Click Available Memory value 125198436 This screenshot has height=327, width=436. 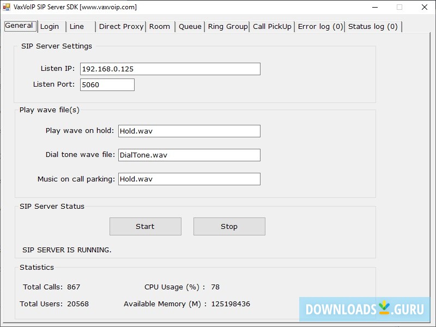[x=231, y=304]
